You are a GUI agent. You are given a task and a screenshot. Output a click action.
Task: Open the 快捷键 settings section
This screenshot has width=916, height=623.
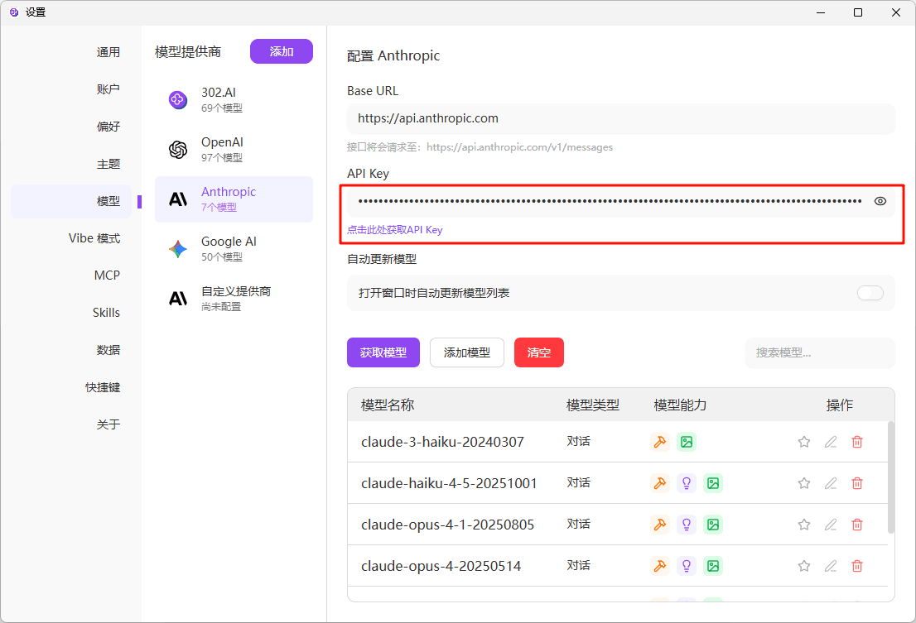(x=103, y=387)
